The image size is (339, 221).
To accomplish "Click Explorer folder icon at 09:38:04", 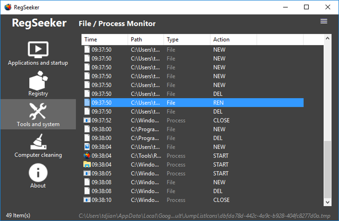I will (x=87, y=165).
